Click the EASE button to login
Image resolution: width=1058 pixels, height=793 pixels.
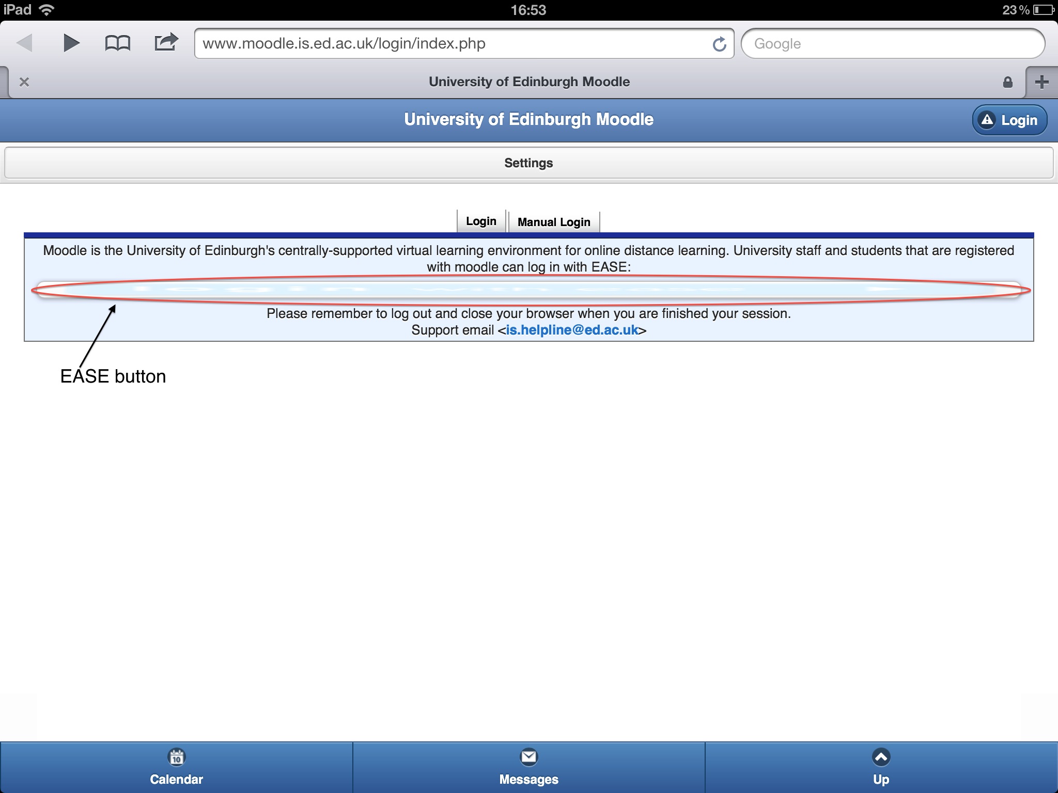pos(529,290)
